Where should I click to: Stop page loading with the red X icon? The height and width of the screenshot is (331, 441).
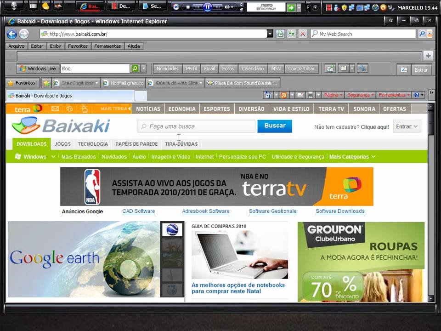303,34
